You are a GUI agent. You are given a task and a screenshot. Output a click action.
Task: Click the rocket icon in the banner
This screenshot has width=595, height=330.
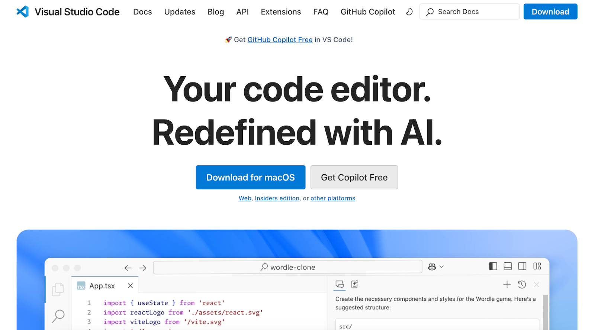coord(228,39)
